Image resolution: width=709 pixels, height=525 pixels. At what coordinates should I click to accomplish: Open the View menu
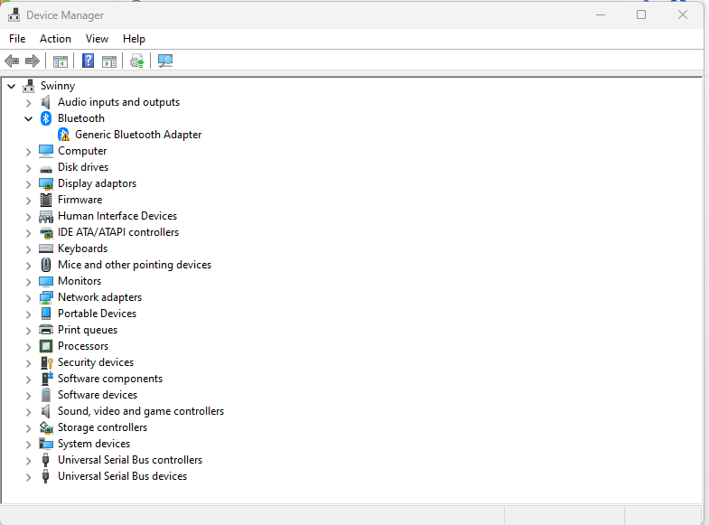pos(97,39)
